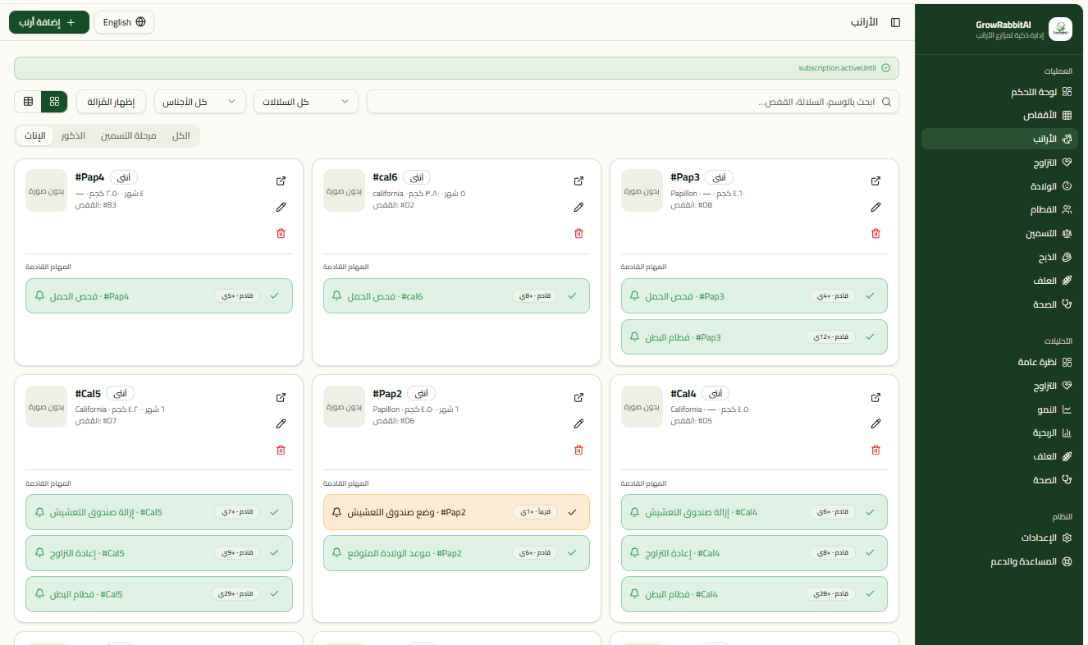Delete rabbit #Pap2 with trash icon
The height and width of the screenshot is (645, 1088).
pyautogui.click(x=578, y=450)
